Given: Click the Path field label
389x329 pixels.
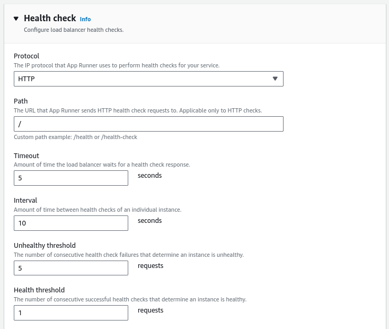Looking at the screenshot, I should [x=21, y=101].
